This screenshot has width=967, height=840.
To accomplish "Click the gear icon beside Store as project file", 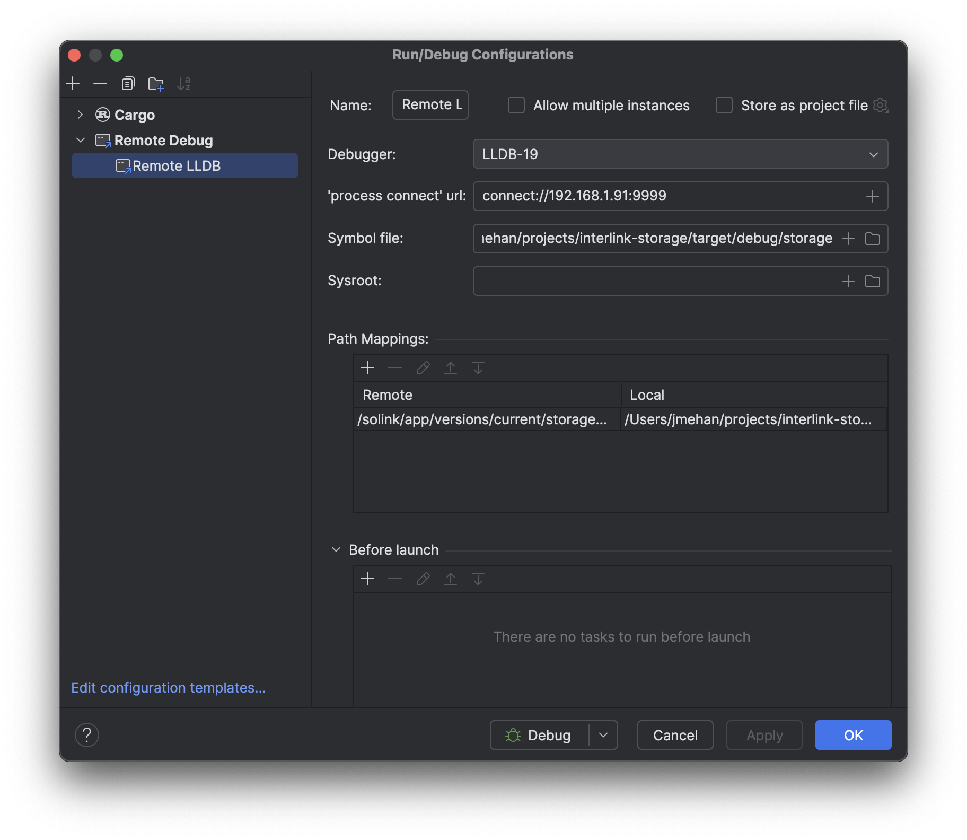I will pos(880,106).
